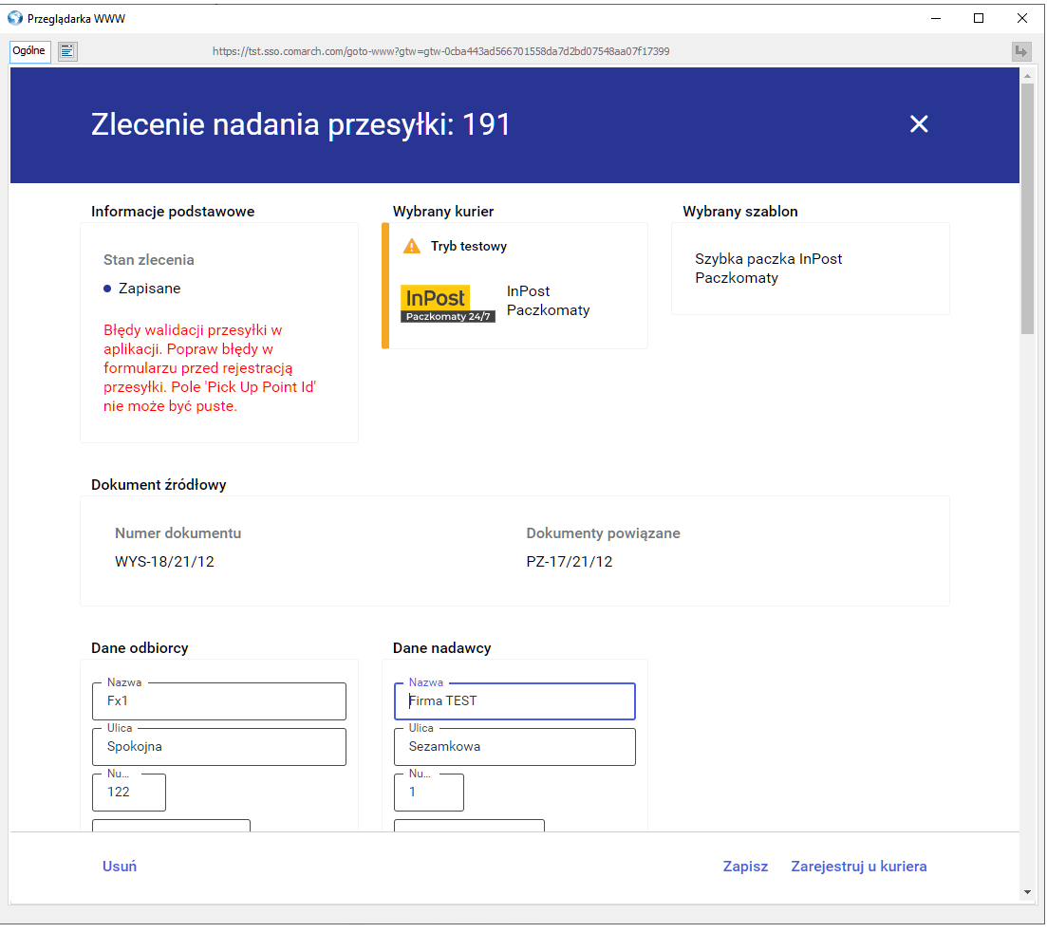The width and height of the screenshot is (1047, 933).
Task: Click the Dane nadawcy section heading
Action: pos(441,648)
